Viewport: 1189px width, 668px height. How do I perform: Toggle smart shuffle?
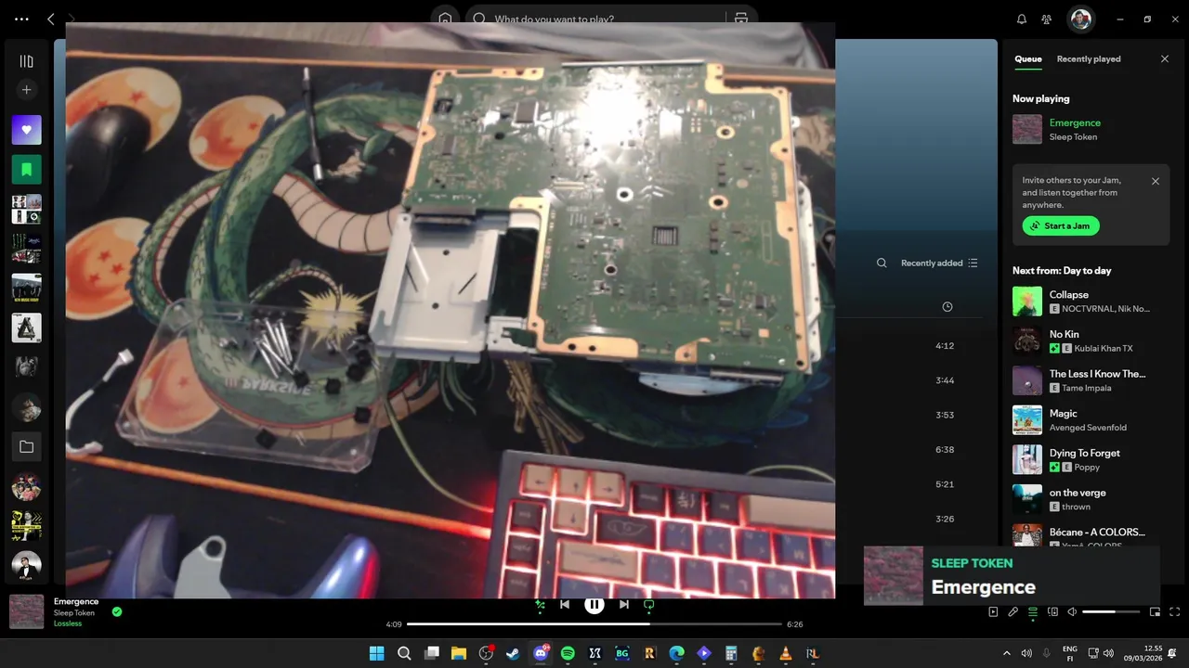(540, 604)
